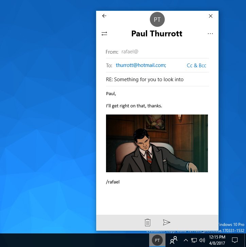246x247 pixels.
Task: Click the 'Paul,' greeting line
Action: 111,93
